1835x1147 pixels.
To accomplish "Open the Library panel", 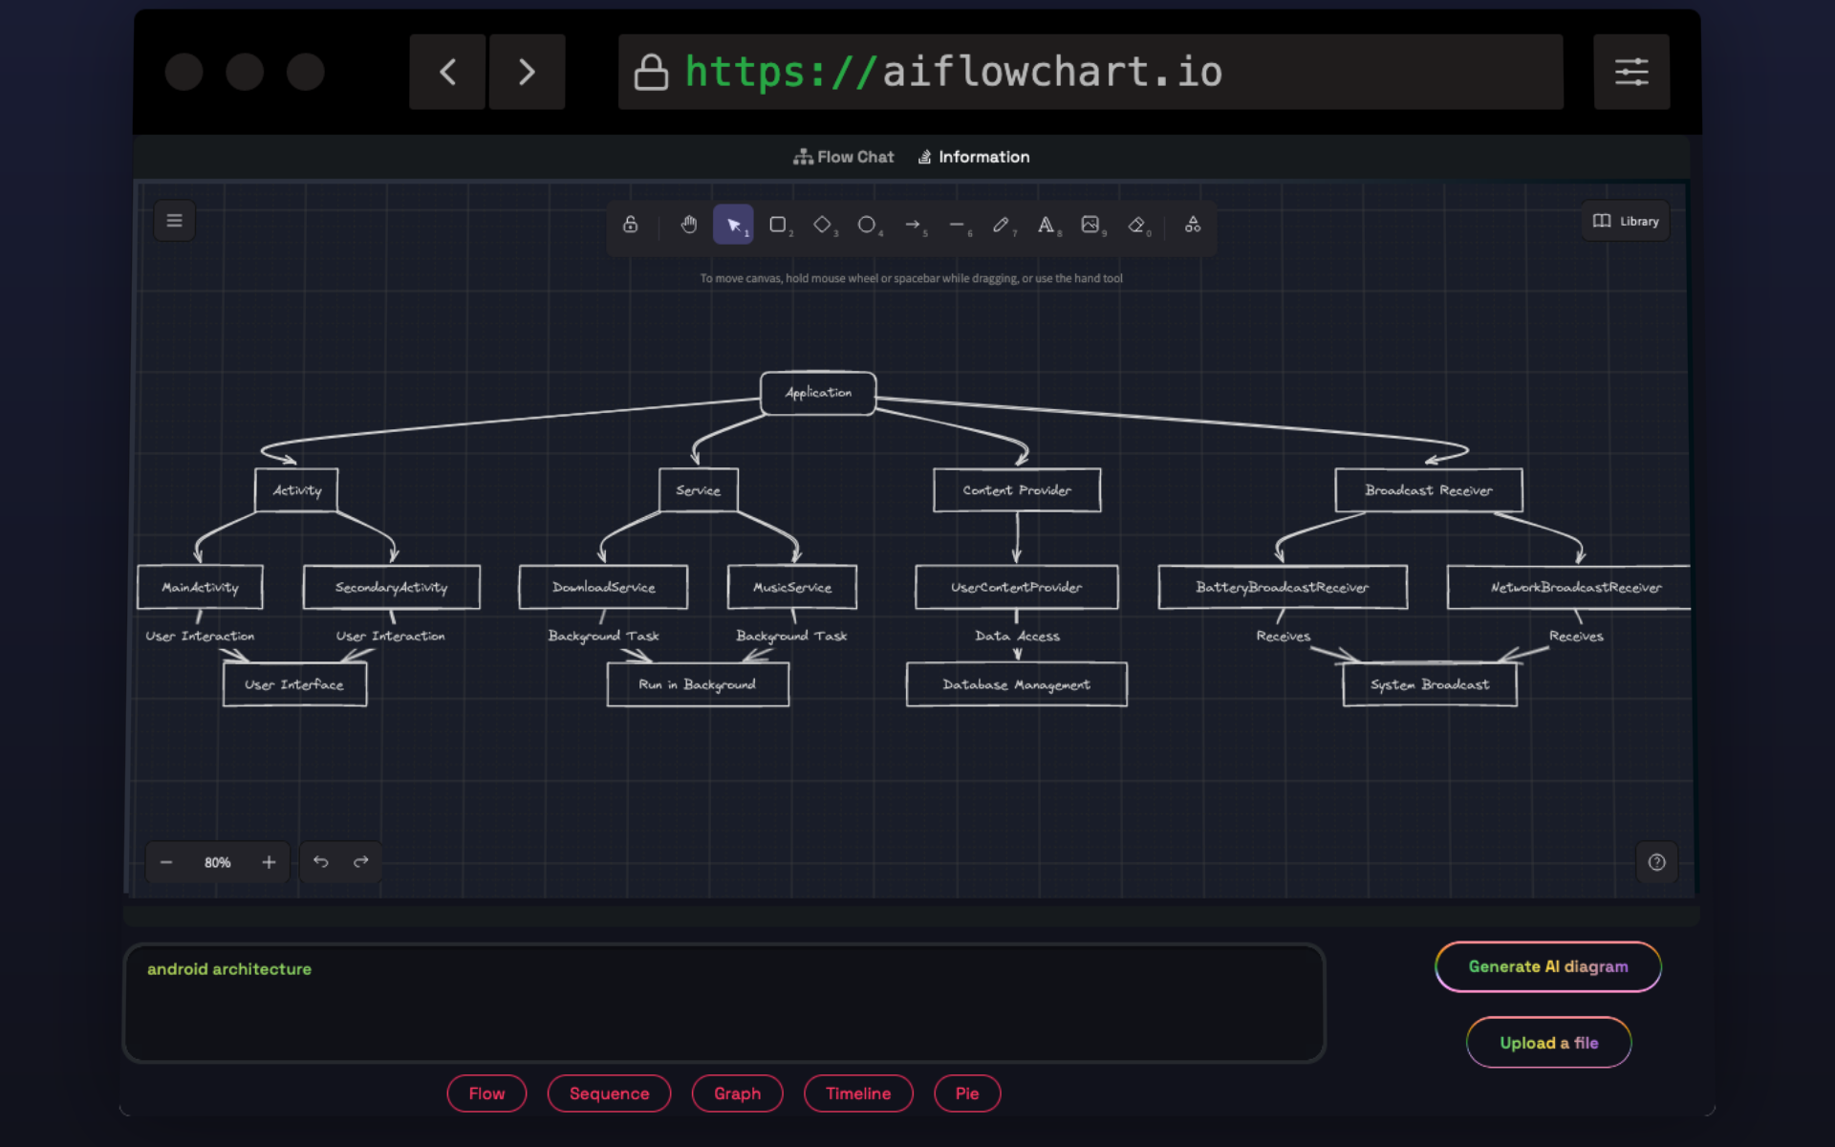I will [x=1627, y=219].
